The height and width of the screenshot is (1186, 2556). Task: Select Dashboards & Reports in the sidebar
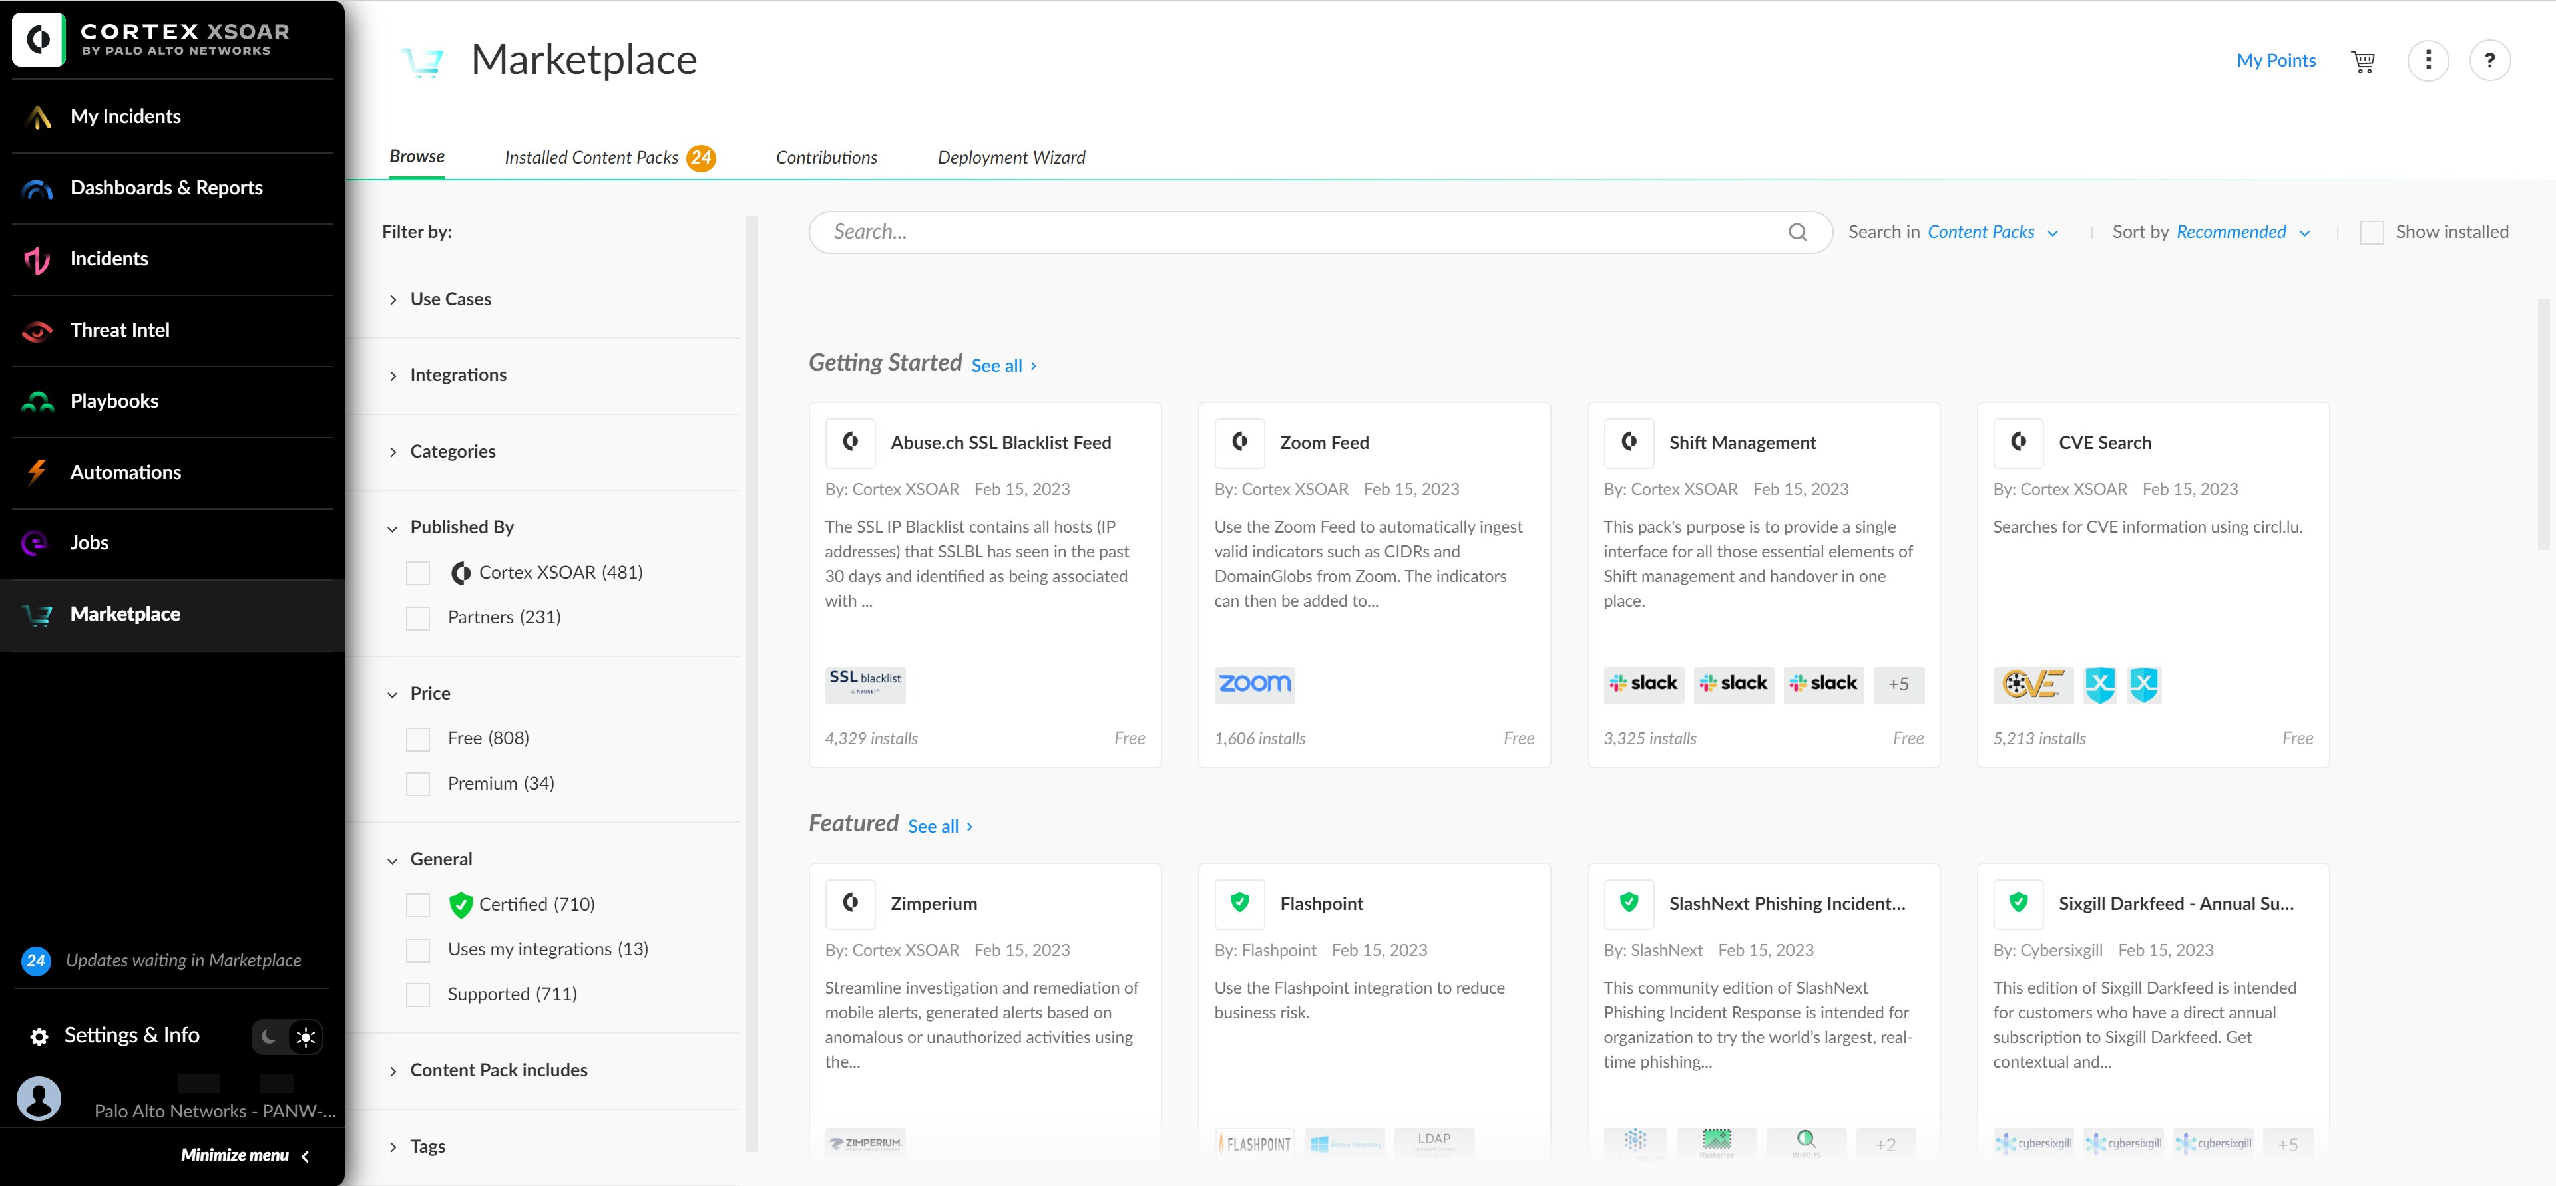click(166, 188)
